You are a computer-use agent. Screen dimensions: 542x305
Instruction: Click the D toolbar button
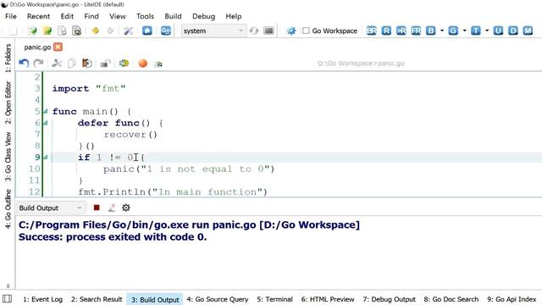pyautogui.click(x=513, y=30)
